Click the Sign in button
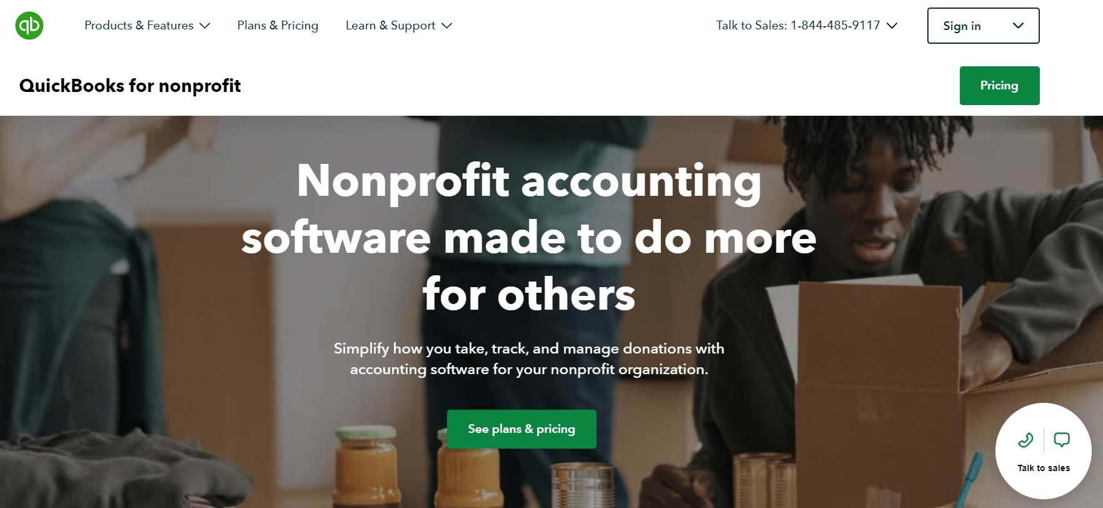 [983, 26]
